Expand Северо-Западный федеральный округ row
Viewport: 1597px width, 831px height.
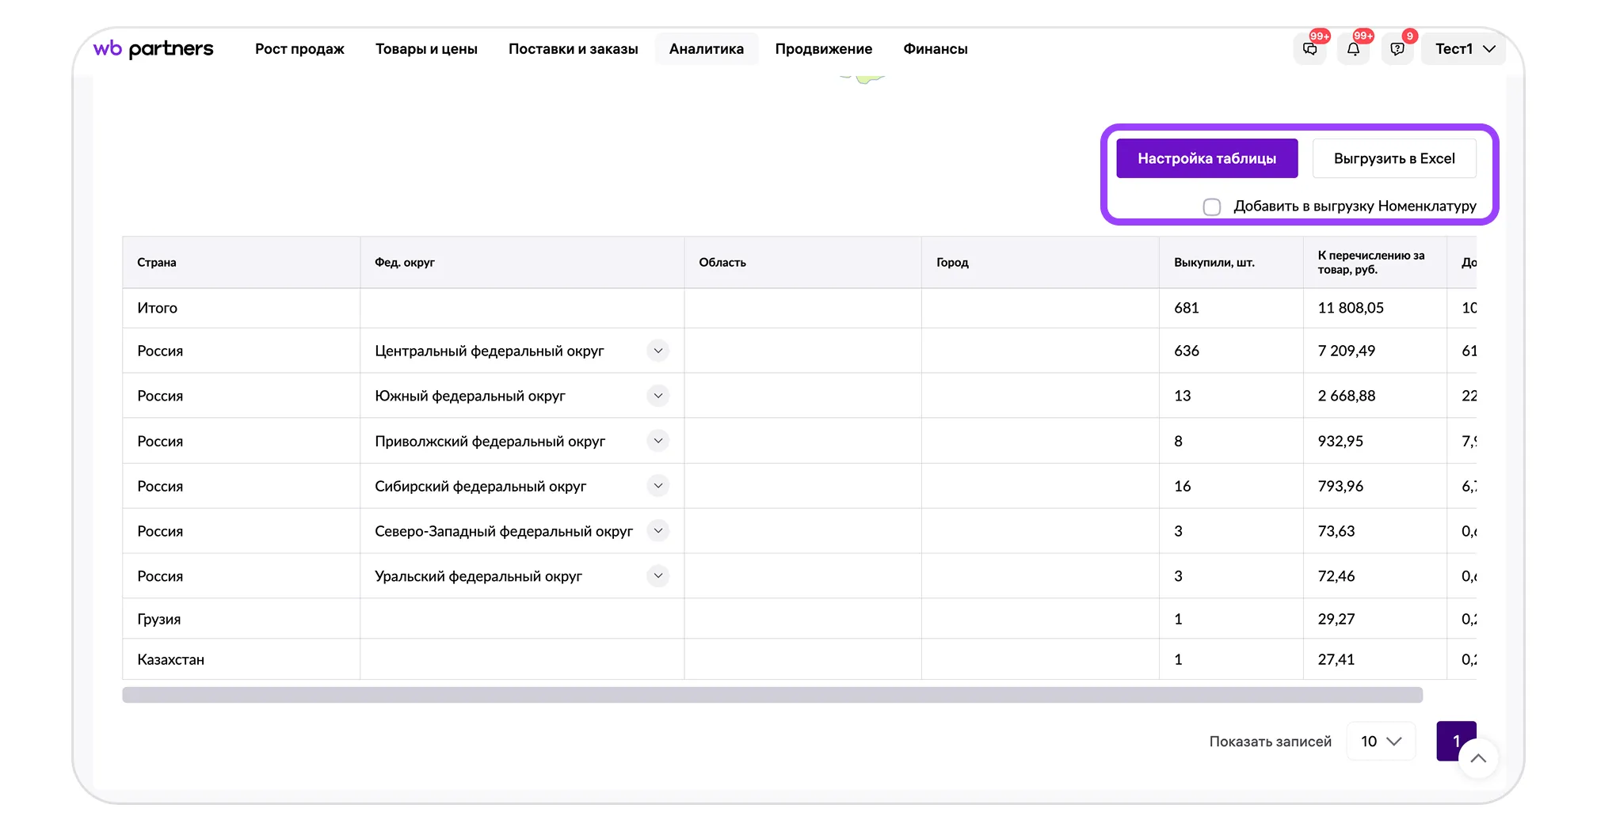657,531
